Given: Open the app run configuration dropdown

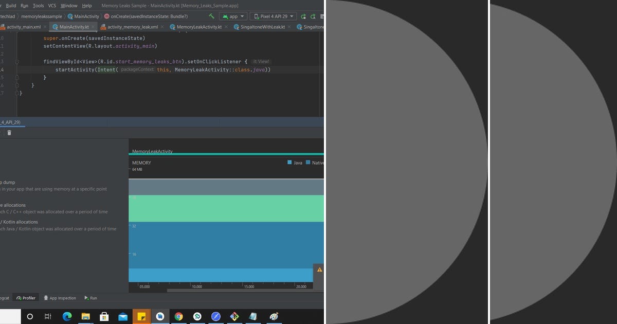Looking at the screenshot, I should (x=233, y=16).
